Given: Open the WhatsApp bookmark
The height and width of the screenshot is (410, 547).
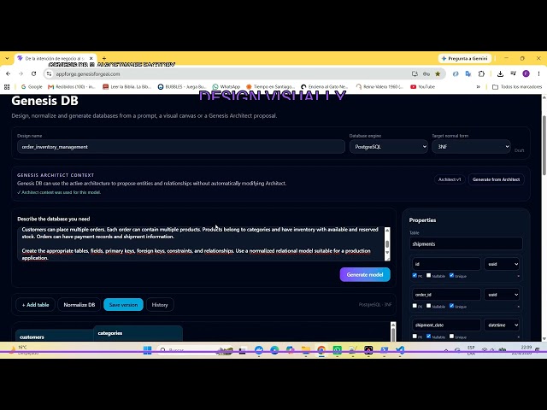Looking at the screenshot, I should pyautogui.click(x=226, y=87).
